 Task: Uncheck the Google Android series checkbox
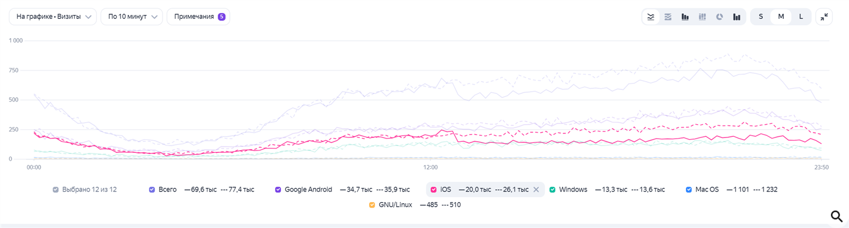pos(278,189)
